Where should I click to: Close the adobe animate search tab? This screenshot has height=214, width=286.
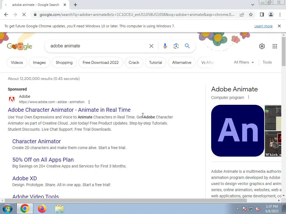[65, 5]
